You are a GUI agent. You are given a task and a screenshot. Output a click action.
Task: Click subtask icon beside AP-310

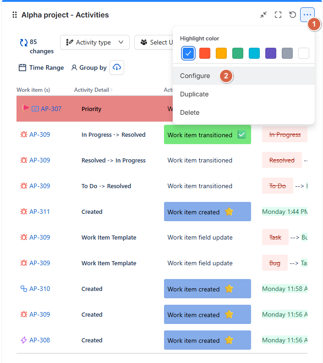click(23, 289)
